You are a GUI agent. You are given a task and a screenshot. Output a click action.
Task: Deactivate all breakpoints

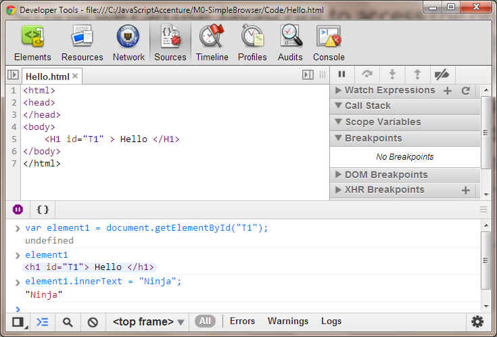(x=442, y=74)
